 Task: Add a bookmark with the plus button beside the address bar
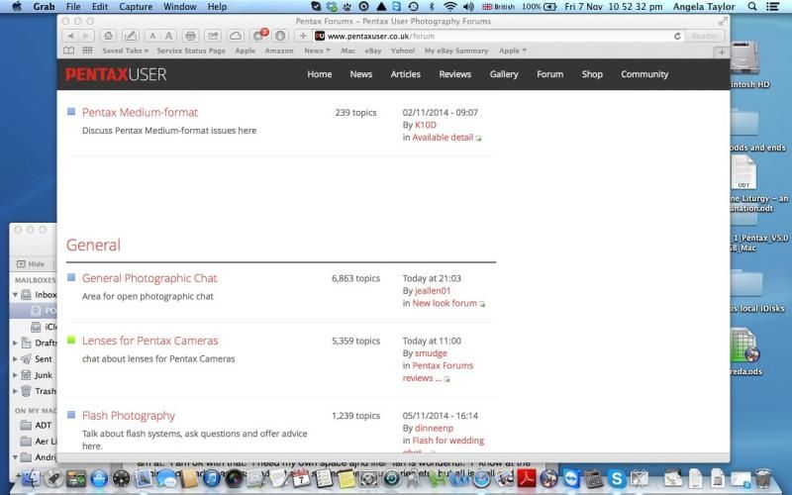click(x=303, y=36)
